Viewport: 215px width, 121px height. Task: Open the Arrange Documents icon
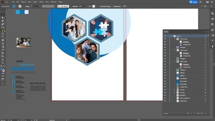point(208,2)
